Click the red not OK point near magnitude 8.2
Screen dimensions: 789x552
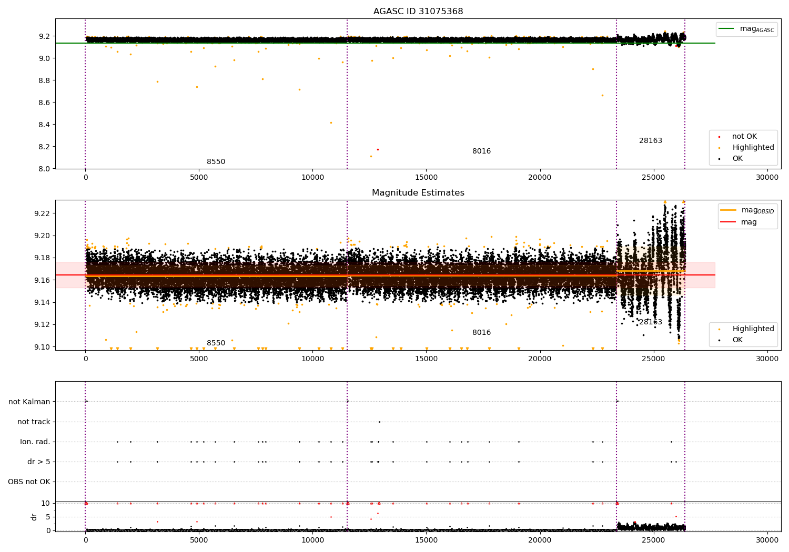378,149
